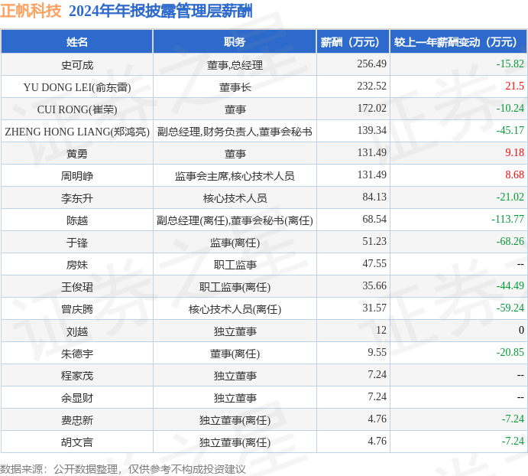
Task: Click the red change value 8.68
Action: (514, 174)
